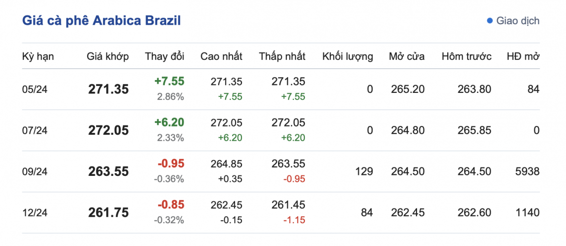Screen dimensions: 566x246
Task: Click the Thay đổi column header
Action: [164, 56]
